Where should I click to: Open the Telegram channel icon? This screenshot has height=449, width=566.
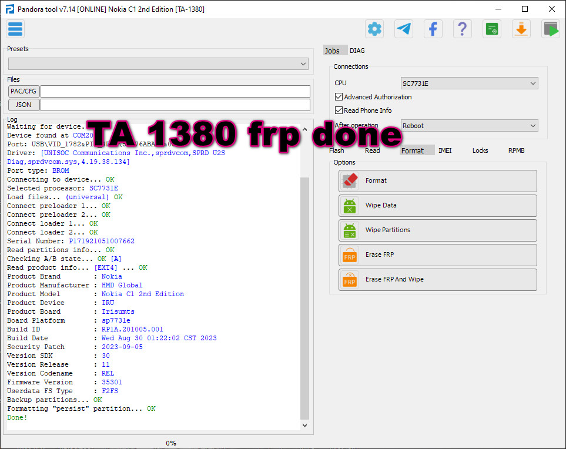403,28
